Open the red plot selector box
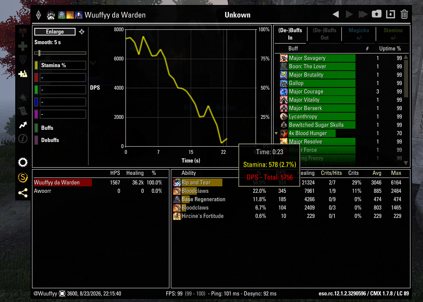 click(63, 78)
